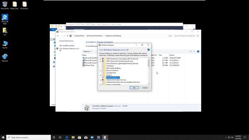
Task: Show hidden system tray icons
Action: coord(226,137)
